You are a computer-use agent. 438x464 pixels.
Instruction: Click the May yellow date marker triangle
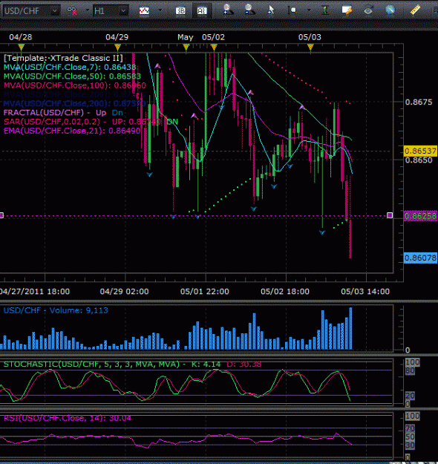point(186,47)
